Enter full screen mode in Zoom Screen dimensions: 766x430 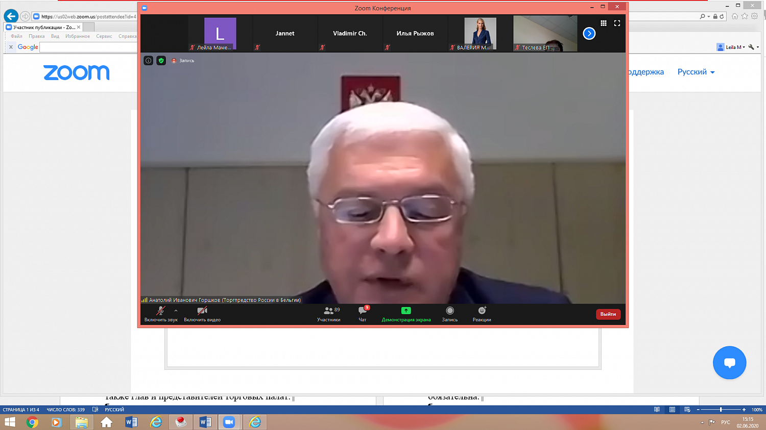point(617,23)
